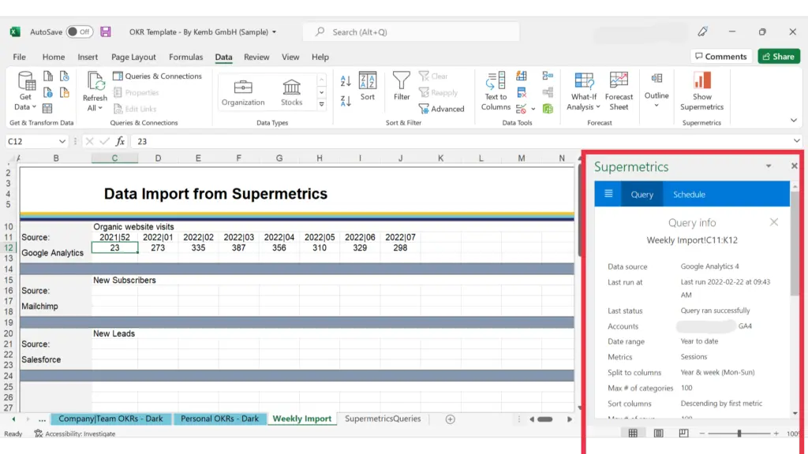Screen dimensions: 808x454
Task: Select cell with value 387
Action: 238,247
